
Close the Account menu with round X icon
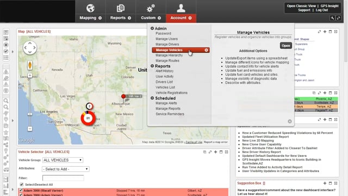[x=290, y=121]
